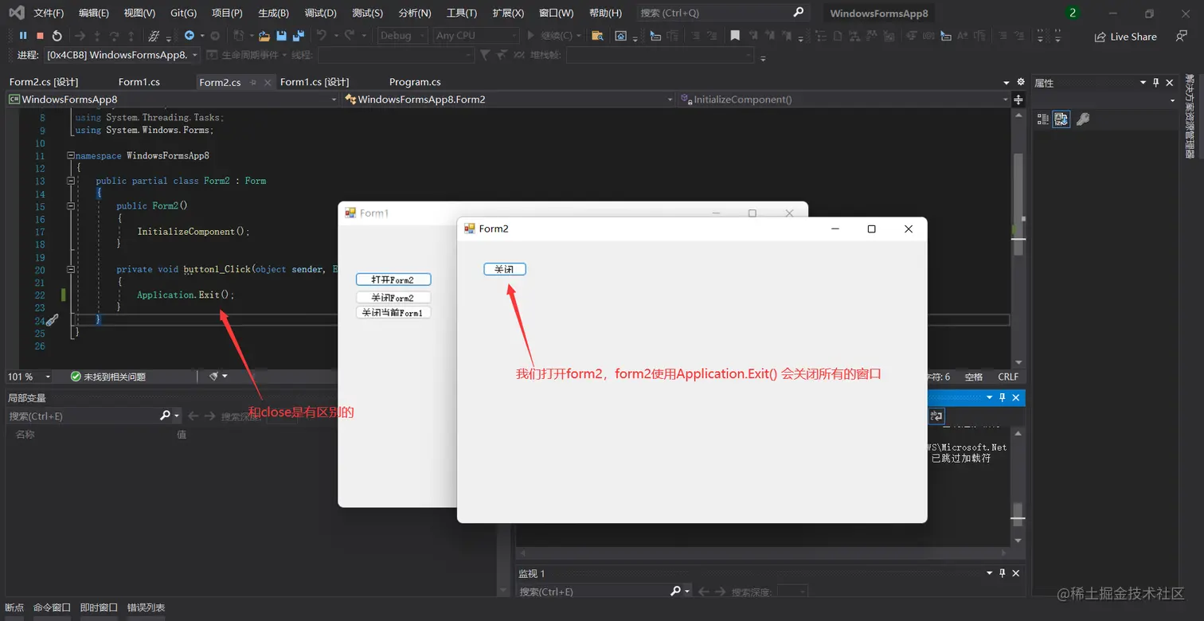Save the current file with the disk icon
The image size is (1204, 621).
tap(281, 36)
